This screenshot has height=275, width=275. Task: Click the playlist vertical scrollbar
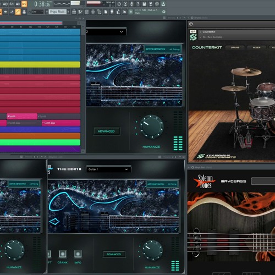[83, 86]
